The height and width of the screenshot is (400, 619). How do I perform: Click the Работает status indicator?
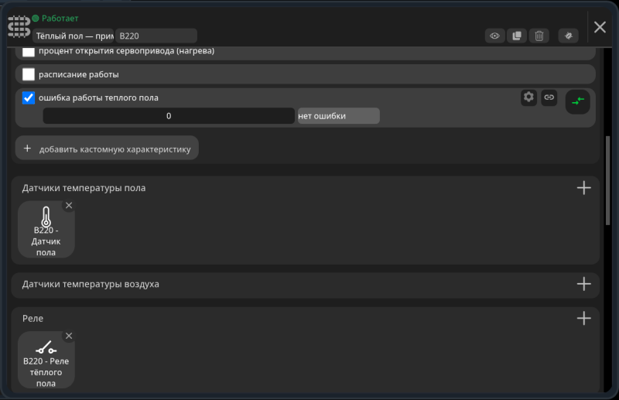click(x=55, y=18)
